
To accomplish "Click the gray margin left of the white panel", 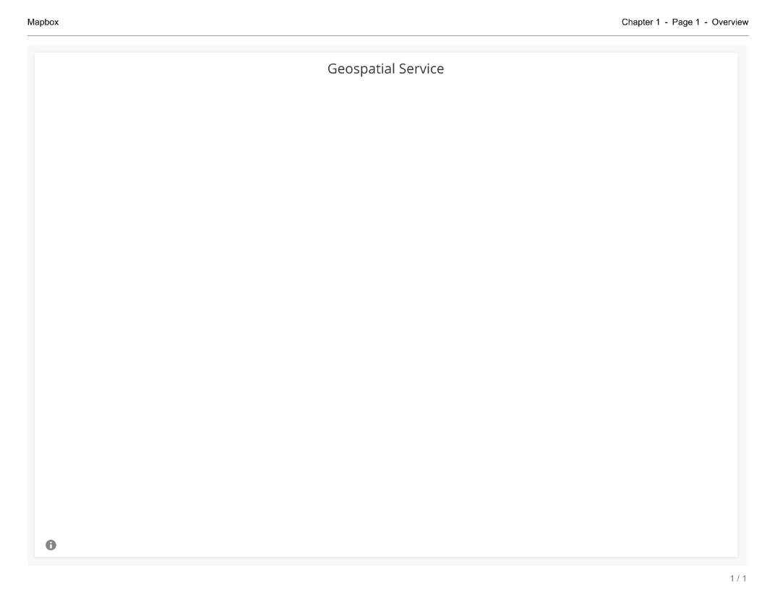I will coord(31,303).
